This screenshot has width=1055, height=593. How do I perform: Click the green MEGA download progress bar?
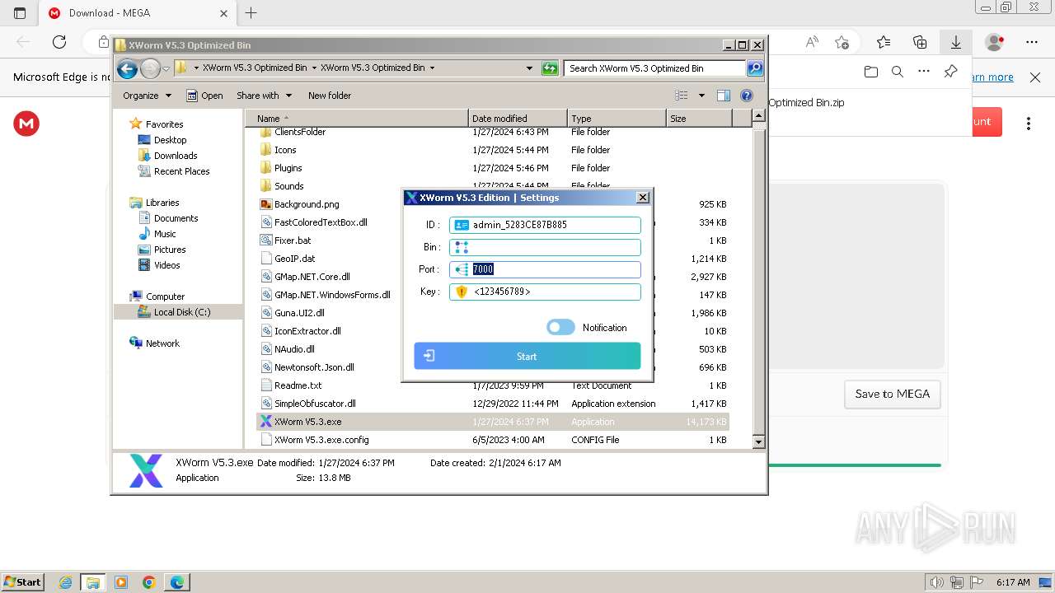click(855, 465)
